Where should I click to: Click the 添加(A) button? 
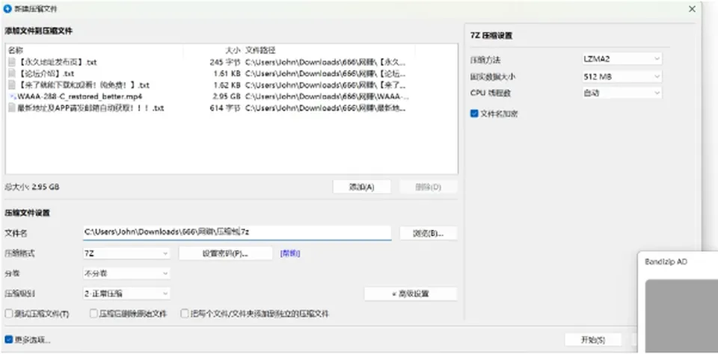(362, 187)
